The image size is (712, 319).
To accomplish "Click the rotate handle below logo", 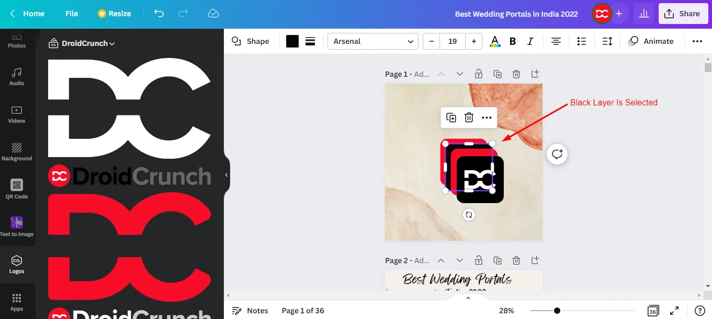I will tap(469, 215).
